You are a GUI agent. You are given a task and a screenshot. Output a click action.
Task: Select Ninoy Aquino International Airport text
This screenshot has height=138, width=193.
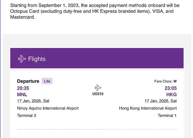[48, 108]
